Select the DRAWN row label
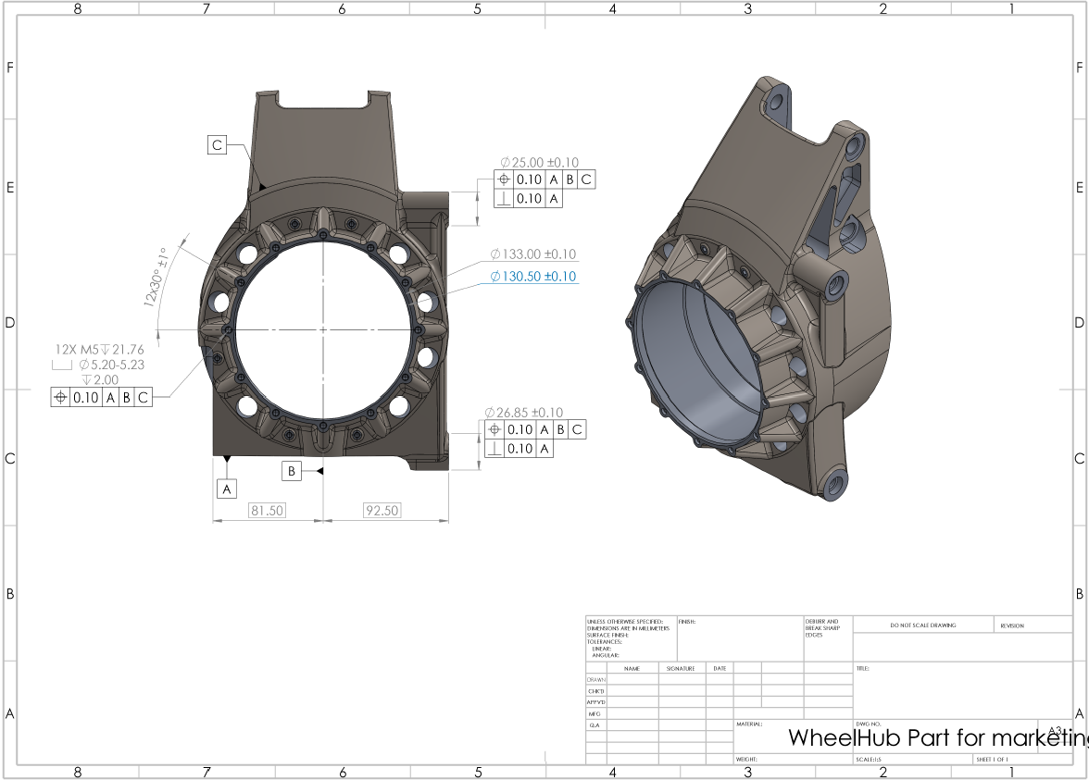 click(596, 680)
